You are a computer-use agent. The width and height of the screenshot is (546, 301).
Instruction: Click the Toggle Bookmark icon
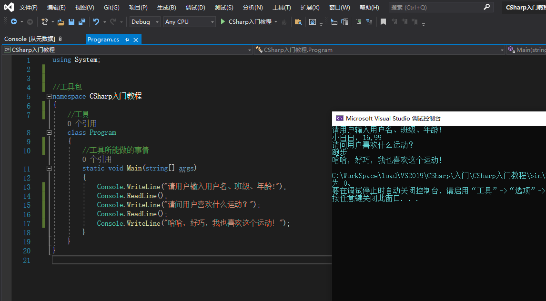click(383, 21)
